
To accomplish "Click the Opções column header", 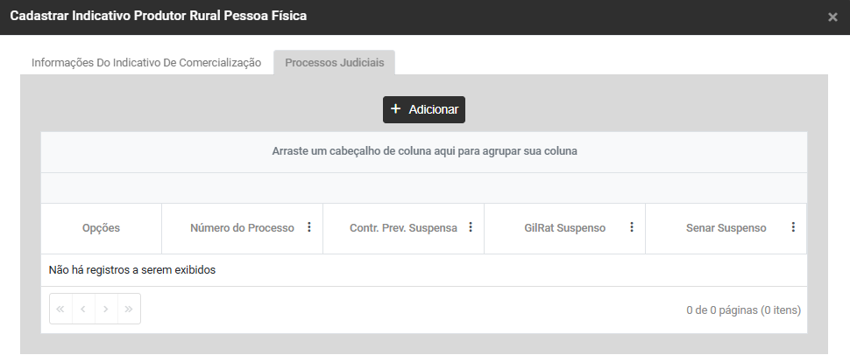I will pyautogui.click(x=101, y=228).
